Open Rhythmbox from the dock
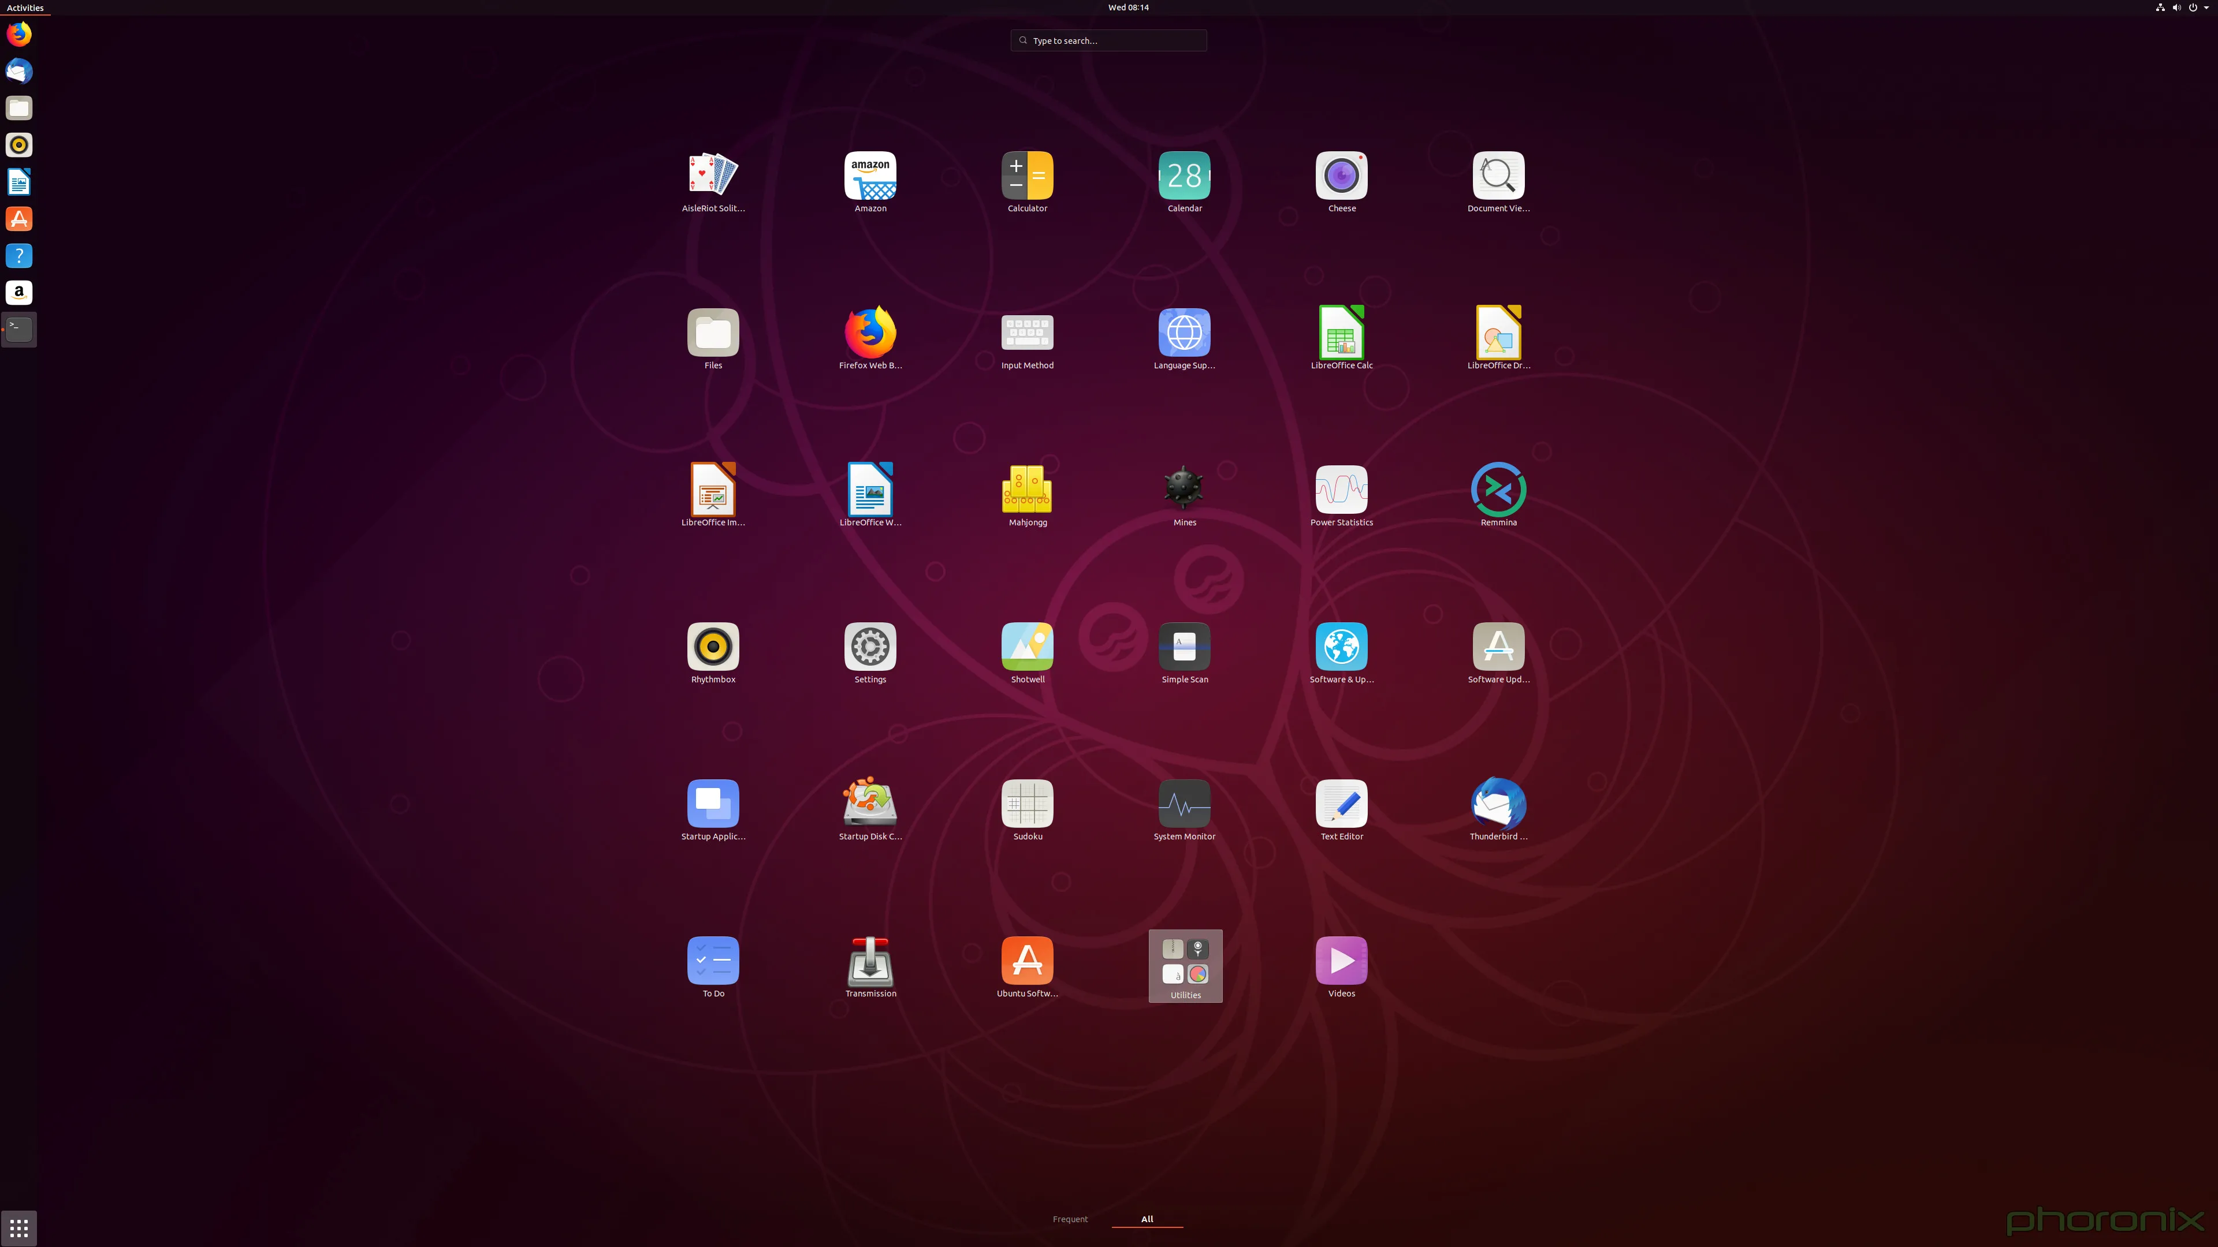2218x1247 pixels. pos(19,145)
